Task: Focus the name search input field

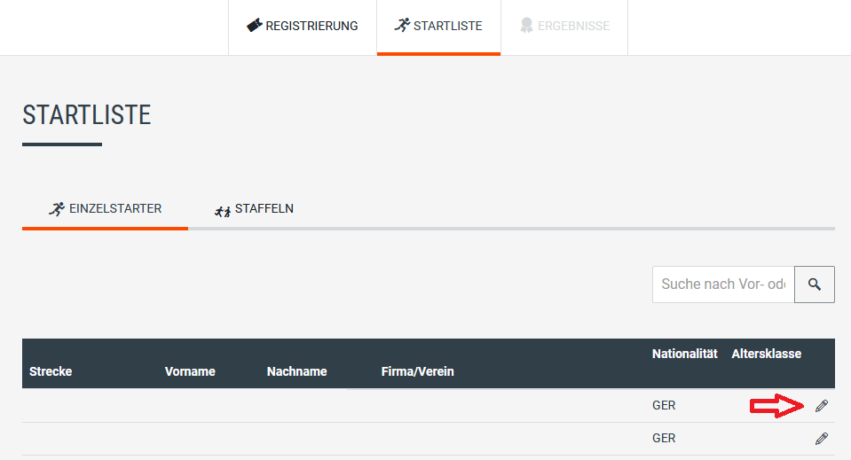Action: pyautogui.click(x=723, y=285)
